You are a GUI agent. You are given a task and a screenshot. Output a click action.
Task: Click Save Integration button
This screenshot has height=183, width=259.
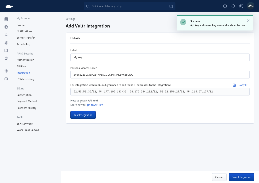tap(241, 177)
